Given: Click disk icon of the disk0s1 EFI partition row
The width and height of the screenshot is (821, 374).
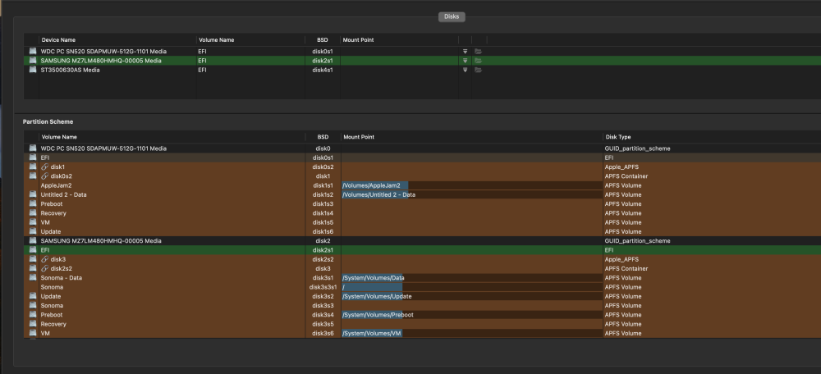Looking at the screenshot, I should click(33, 157).
